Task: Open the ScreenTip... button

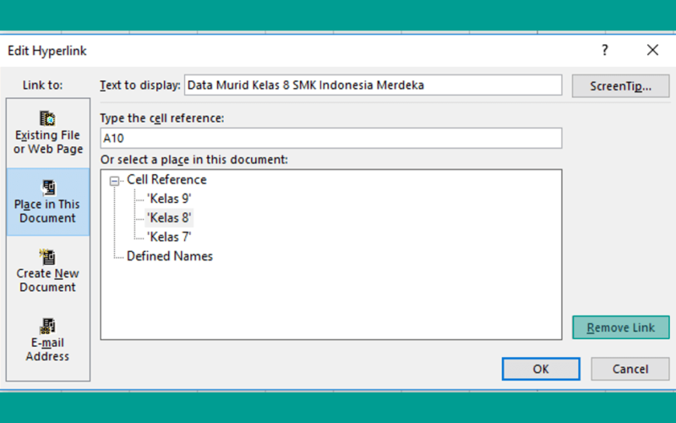Action: tap(620, 86)
